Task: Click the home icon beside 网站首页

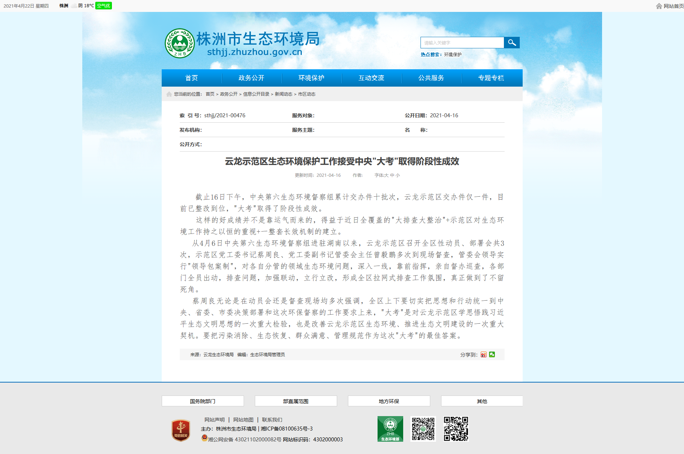Action: [x=659, y=6]
